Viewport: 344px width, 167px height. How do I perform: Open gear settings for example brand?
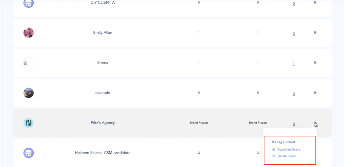pyautogui.click(x=315, y=93)
